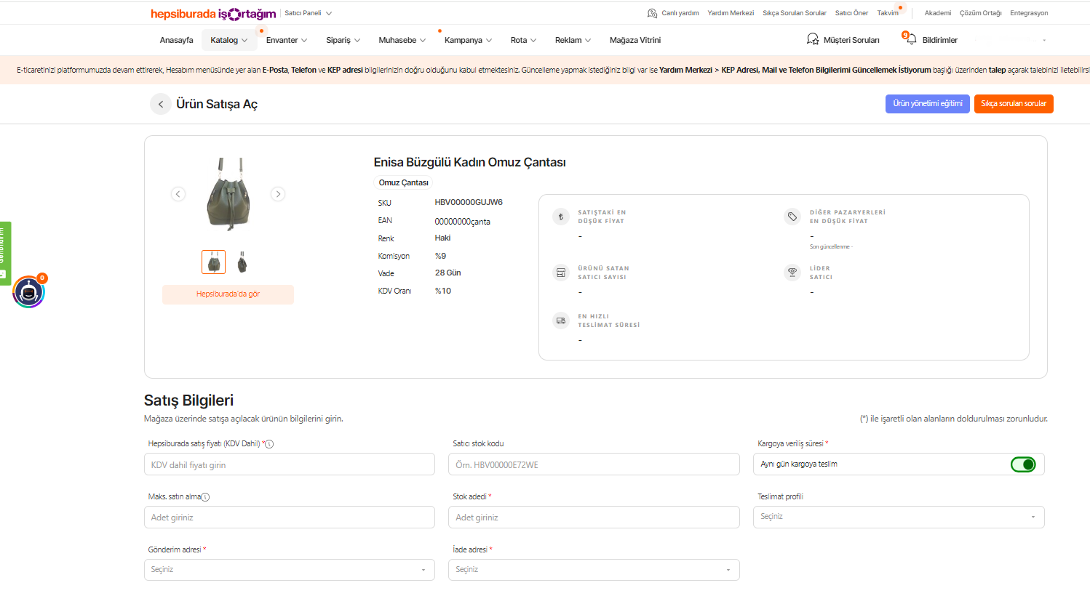Open Entegrasyon link
This screenshot has width=1090, height=604.
[1029, 13]
